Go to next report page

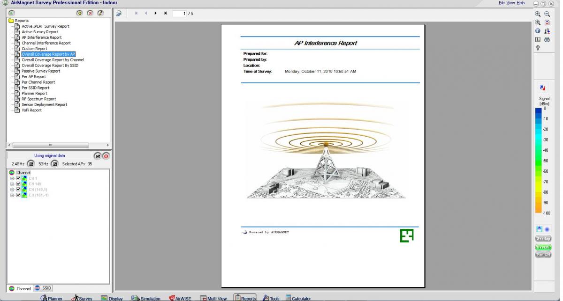155,13
